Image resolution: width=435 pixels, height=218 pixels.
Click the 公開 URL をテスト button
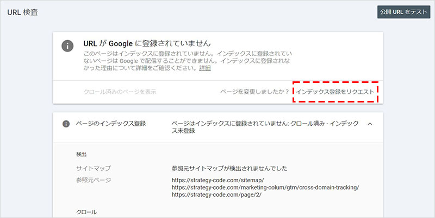pos(403,12)
